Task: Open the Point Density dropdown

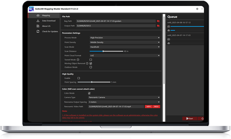Action: pos(125,42)
